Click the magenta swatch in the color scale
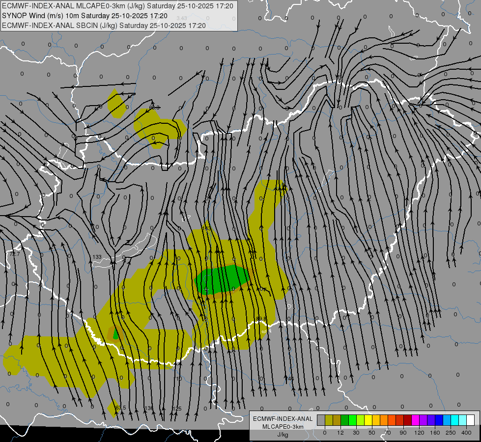The height and width of the screenshot is (442, 481). [x=415, y=420]
